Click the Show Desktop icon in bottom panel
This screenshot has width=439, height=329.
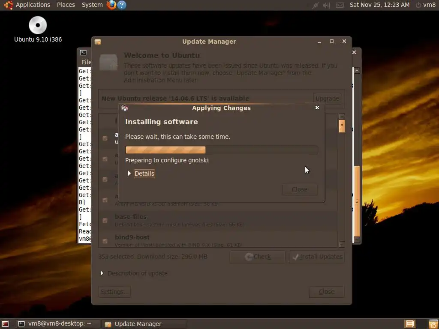[x=5, y=324]
